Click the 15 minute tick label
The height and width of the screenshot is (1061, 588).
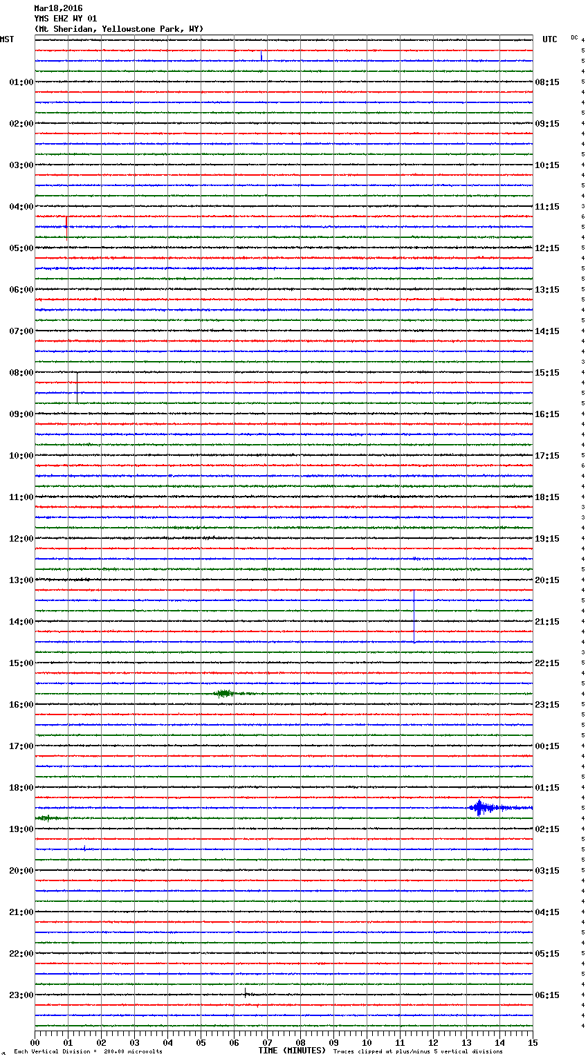tap(533, 1042)
